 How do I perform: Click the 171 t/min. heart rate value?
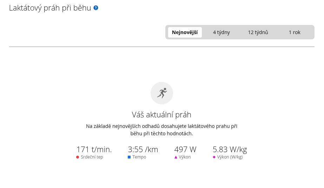tap(94, 149)
